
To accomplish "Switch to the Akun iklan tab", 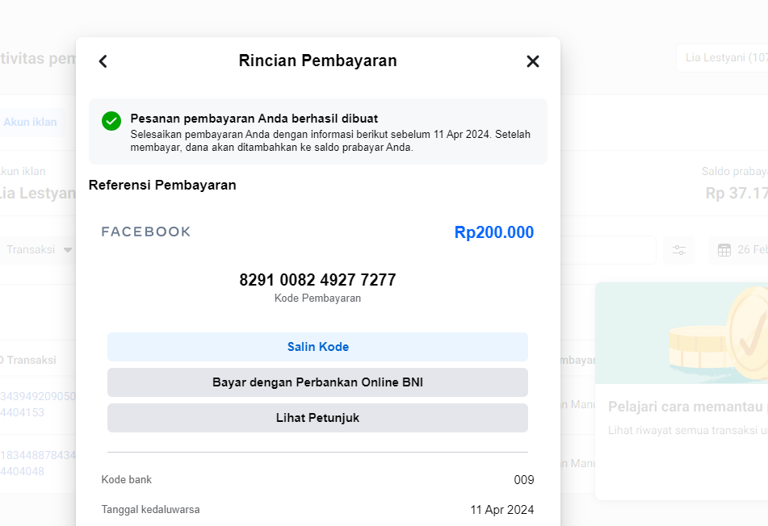I will click(x=30, y=123).
